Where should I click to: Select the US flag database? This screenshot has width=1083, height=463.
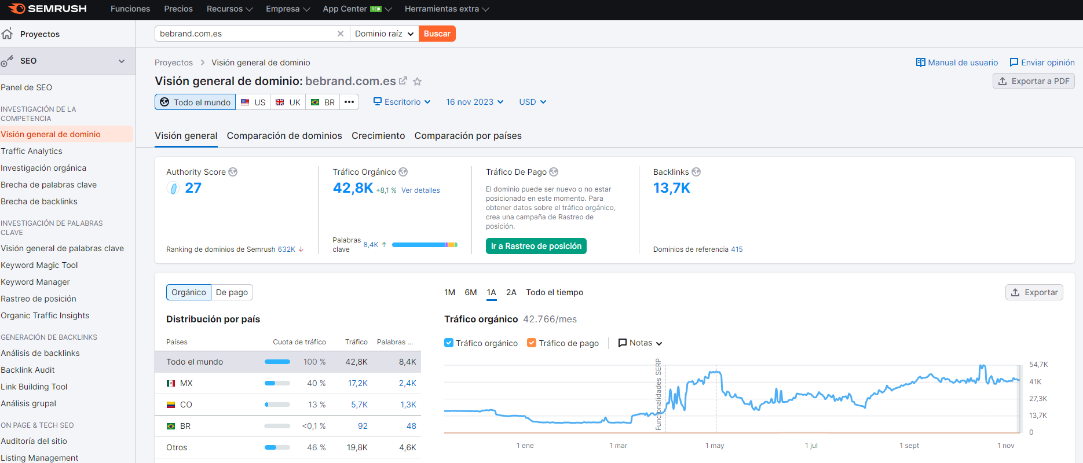click(253, 102)
